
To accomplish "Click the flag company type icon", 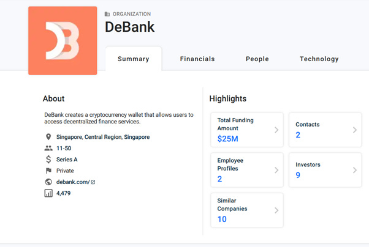I will point(48,171).
